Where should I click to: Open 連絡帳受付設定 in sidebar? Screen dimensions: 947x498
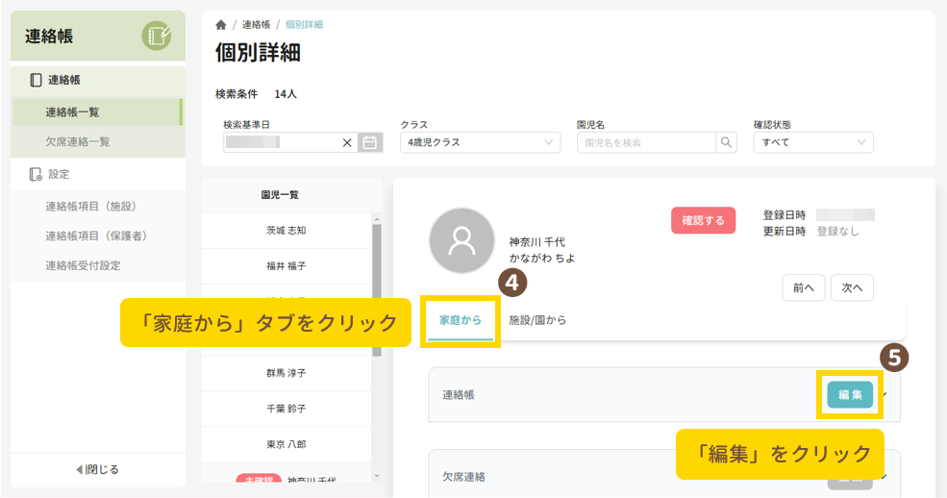click(x=83, y=265)
